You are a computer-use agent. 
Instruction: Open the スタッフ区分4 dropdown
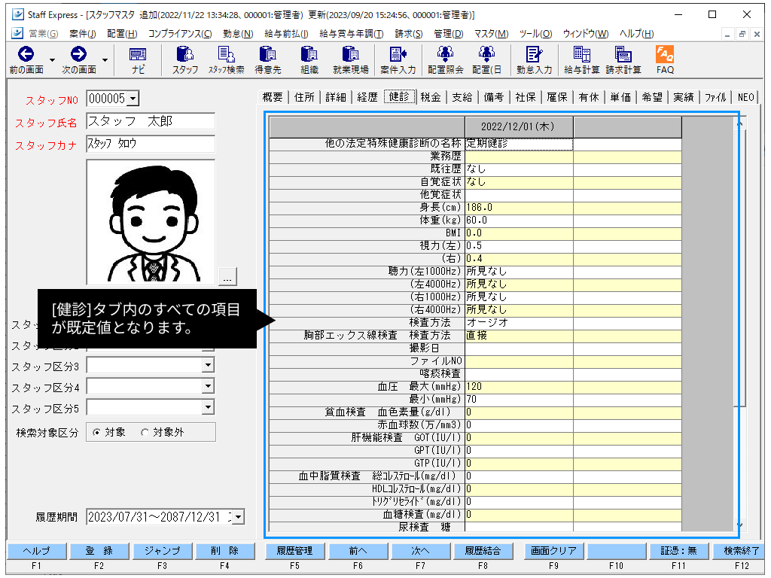tap(208, 386)
